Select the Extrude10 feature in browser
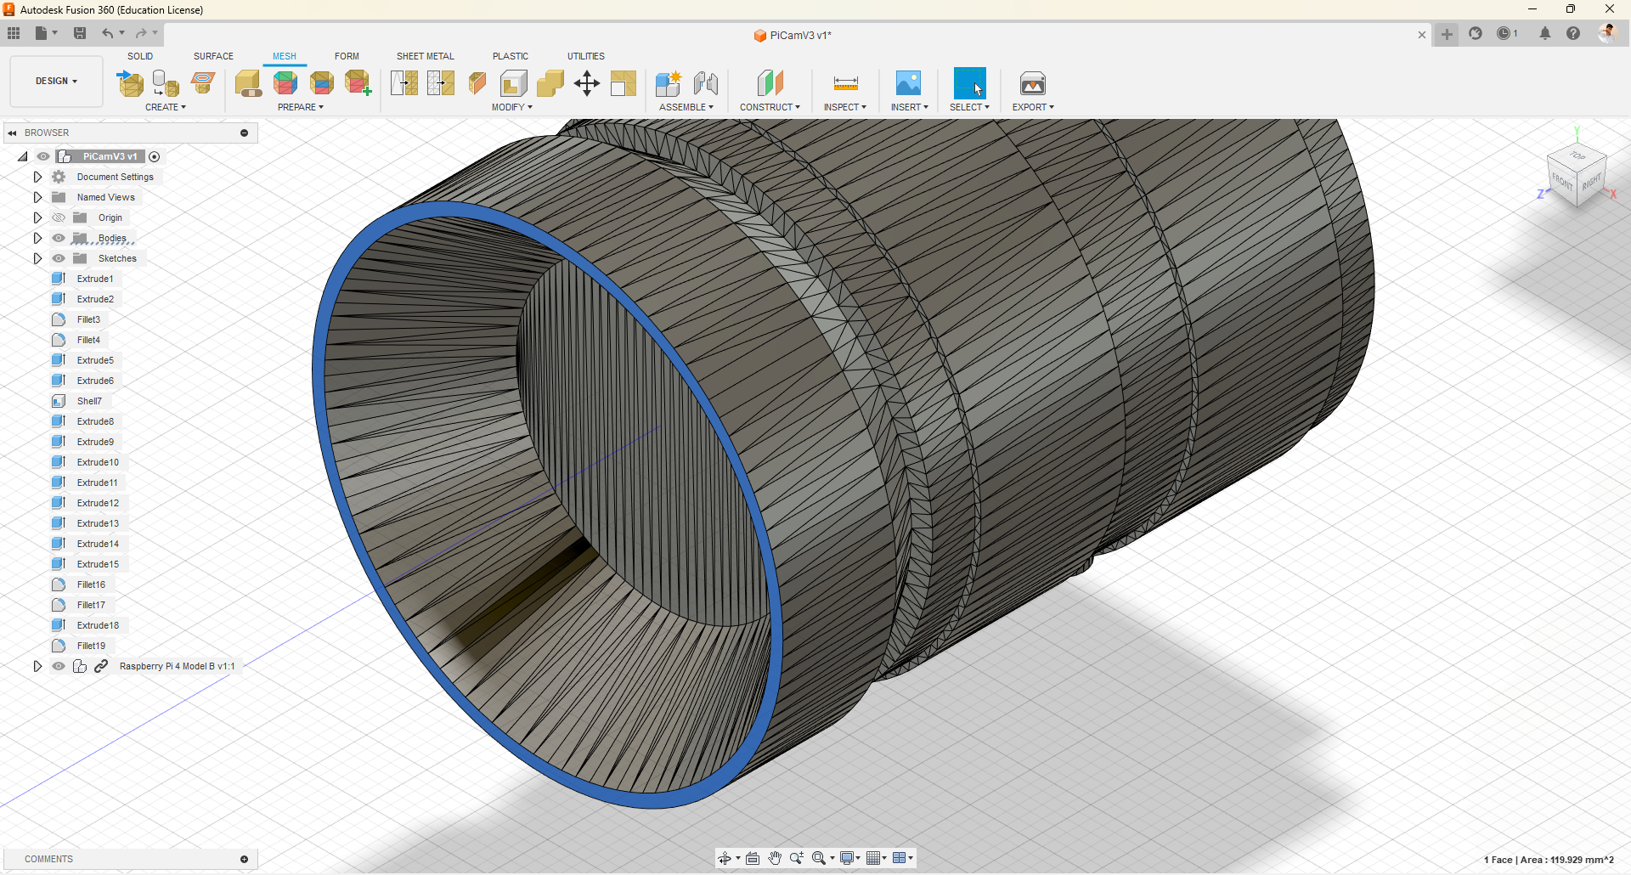Image resolution: width=1631 pixels, height=875 pixels. coord(98,462)
